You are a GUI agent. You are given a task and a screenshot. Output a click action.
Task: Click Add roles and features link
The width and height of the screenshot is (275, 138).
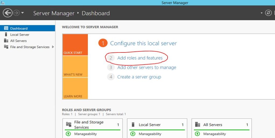pyautogui.click(x=140, y=58)
